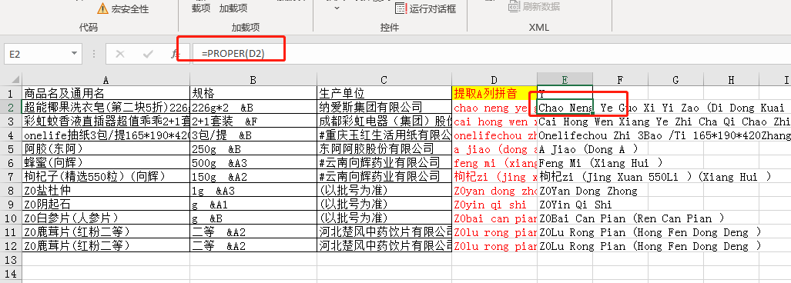
Task: Select cell Z0白参片(人参片)
Action: click(106, 218)
